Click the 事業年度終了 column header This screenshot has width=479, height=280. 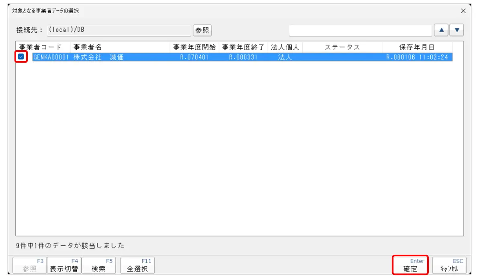click(x=243, y=47)
